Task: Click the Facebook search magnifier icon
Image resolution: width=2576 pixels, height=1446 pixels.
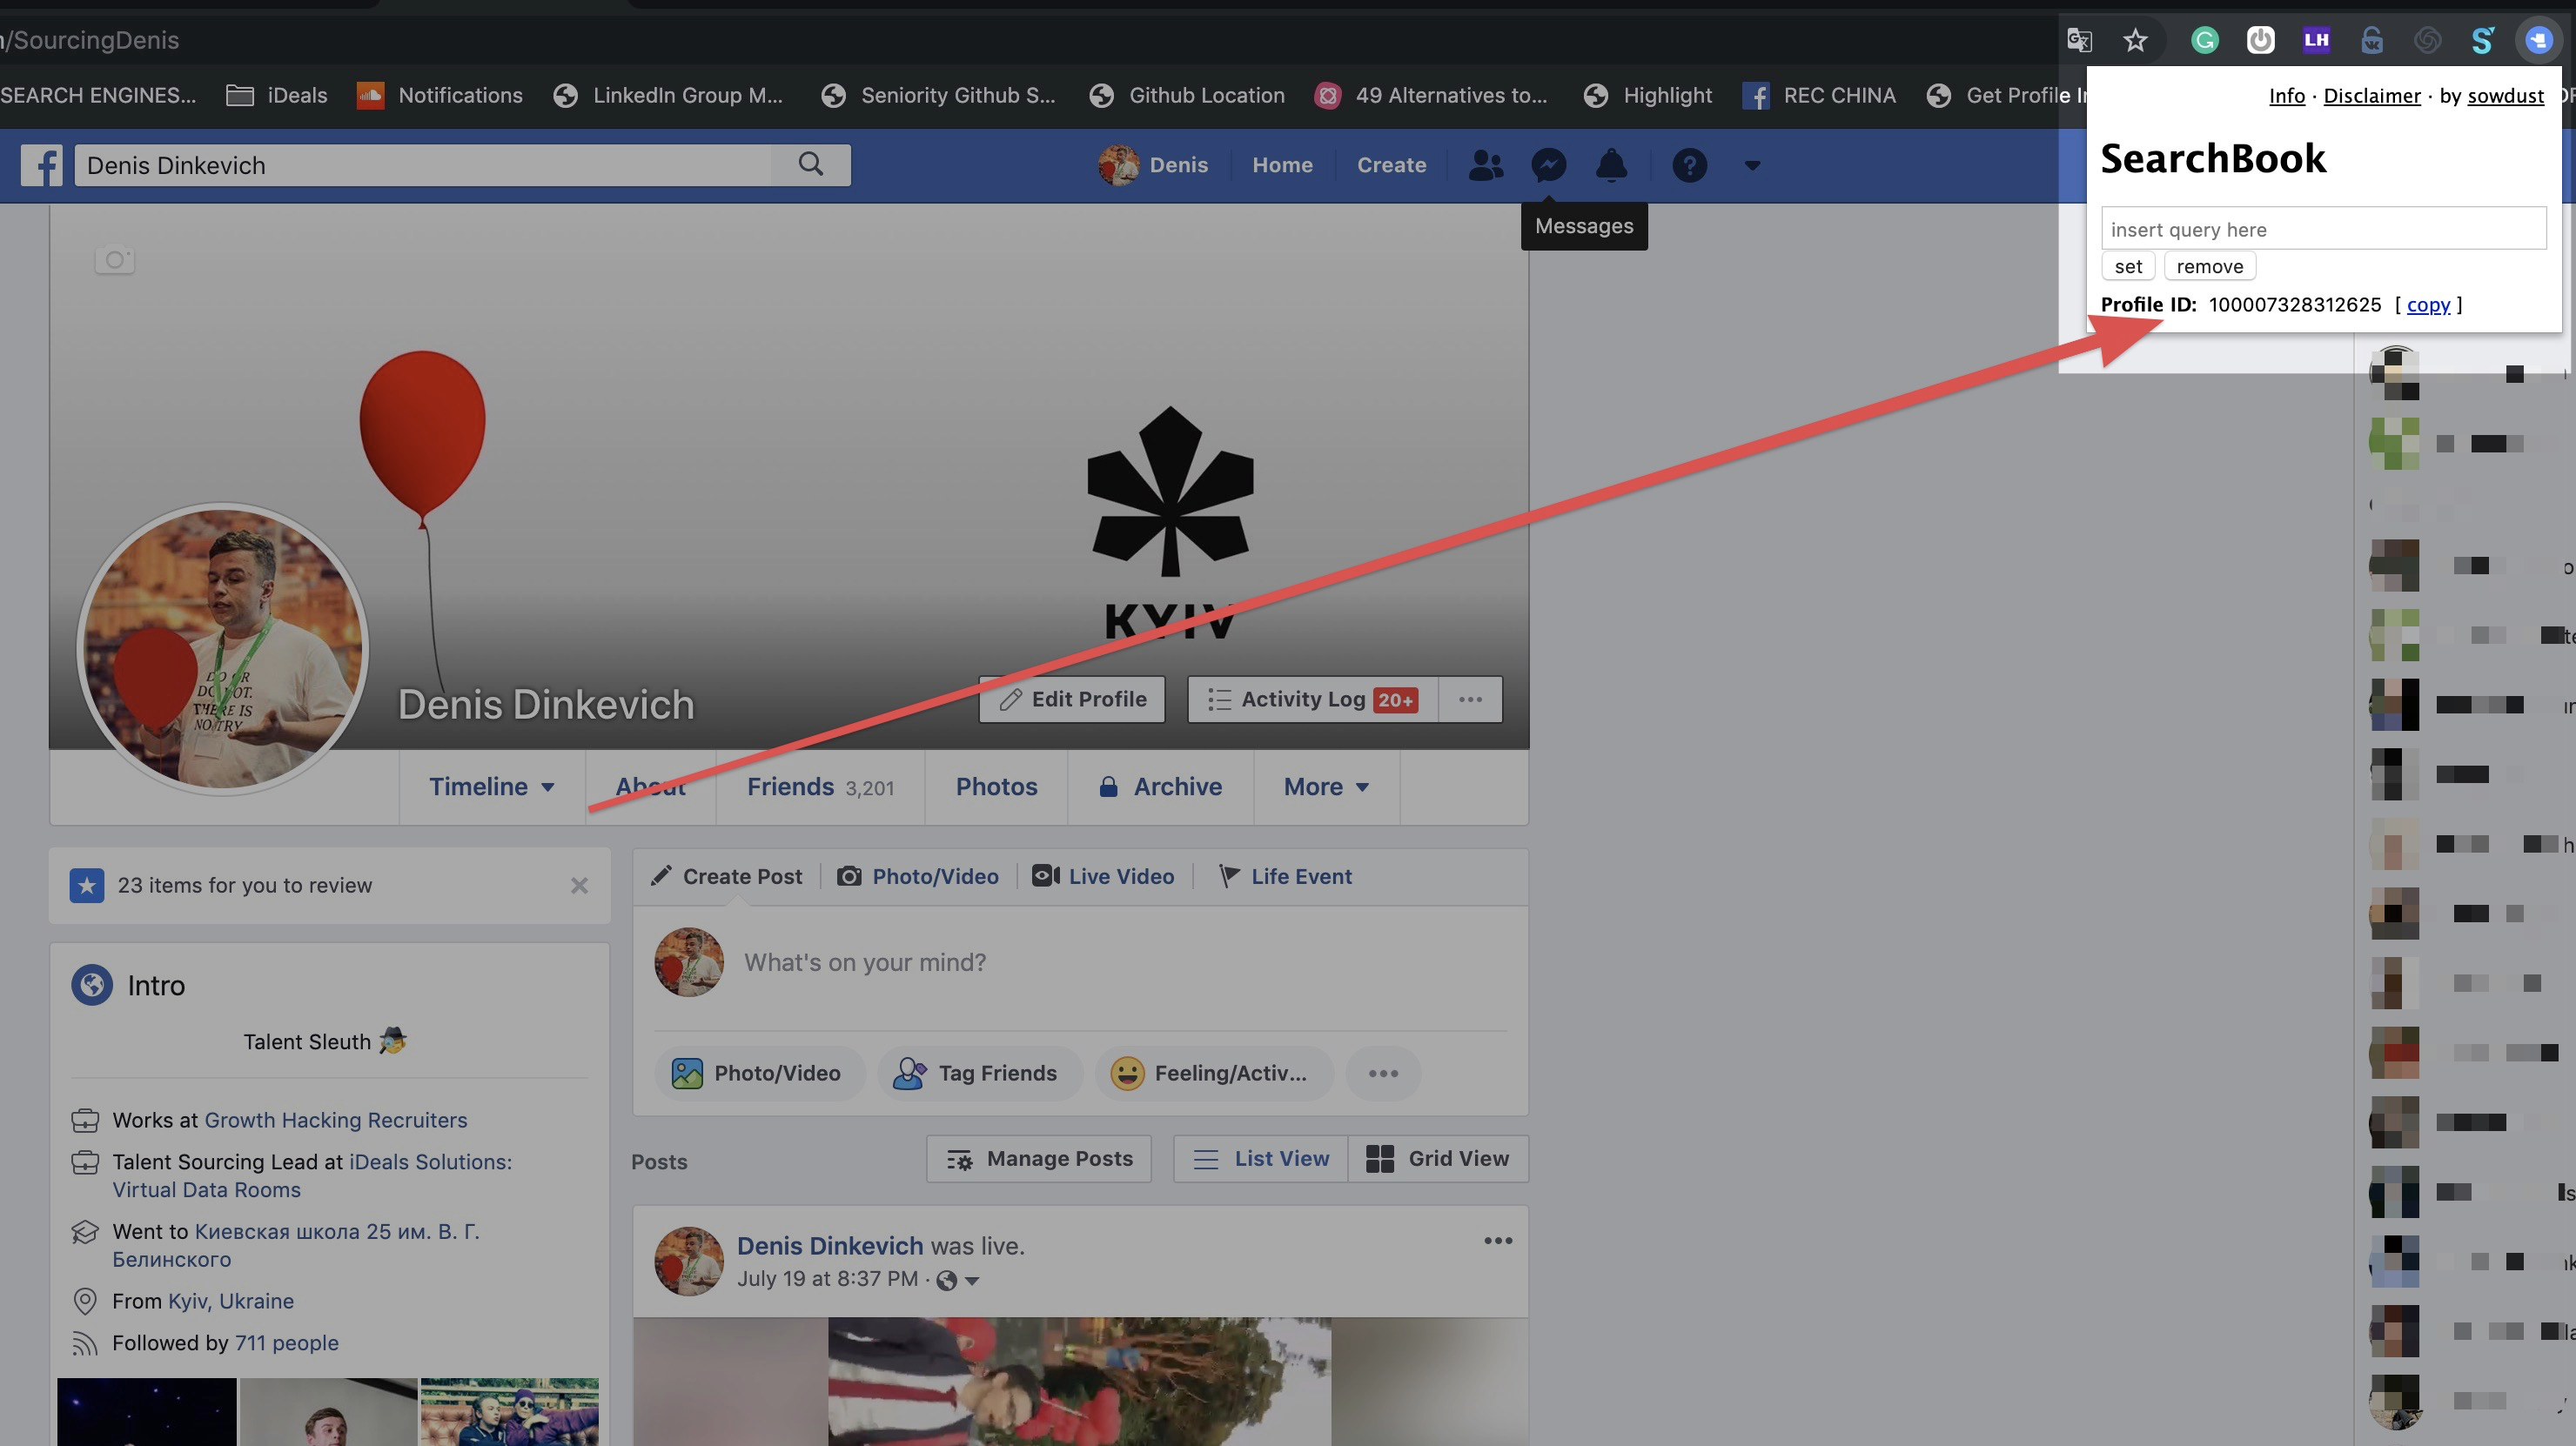Action: coord(811,164)
